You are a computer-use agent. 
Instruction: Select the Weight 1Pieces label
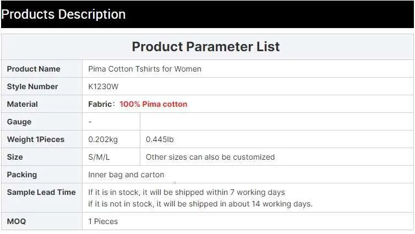click(x=35, y=139)
